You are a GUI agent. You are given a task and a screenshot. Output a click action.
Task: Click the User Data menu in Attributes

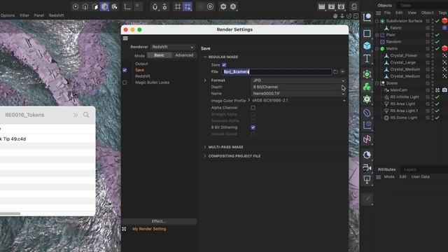tap(420, 176)
